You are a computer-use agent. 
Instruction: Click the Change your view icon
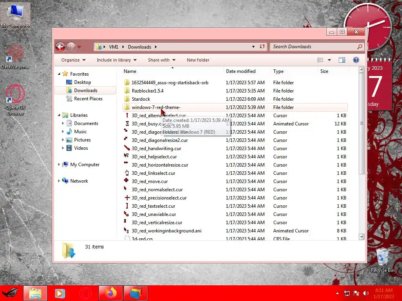(x=320, y=60)
